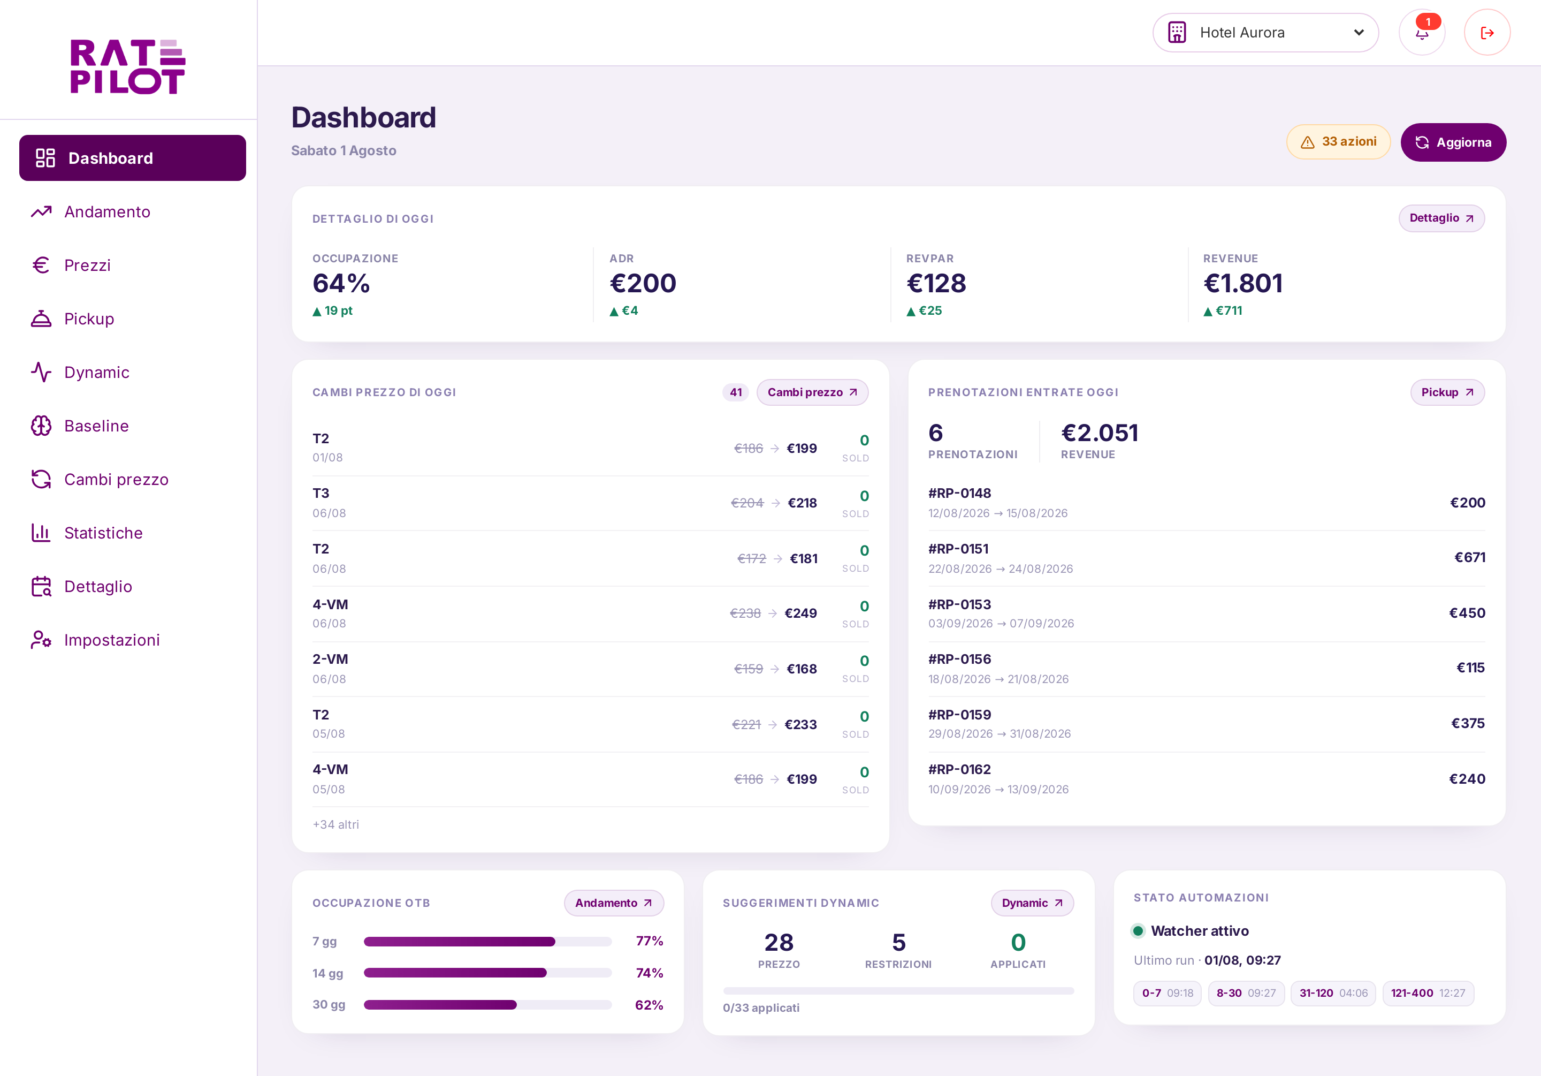The height and width of the screenshot is (1076, 1541).
Task: Click the logout icon button
Action: pyautogui.click(x=1486, y=32)
